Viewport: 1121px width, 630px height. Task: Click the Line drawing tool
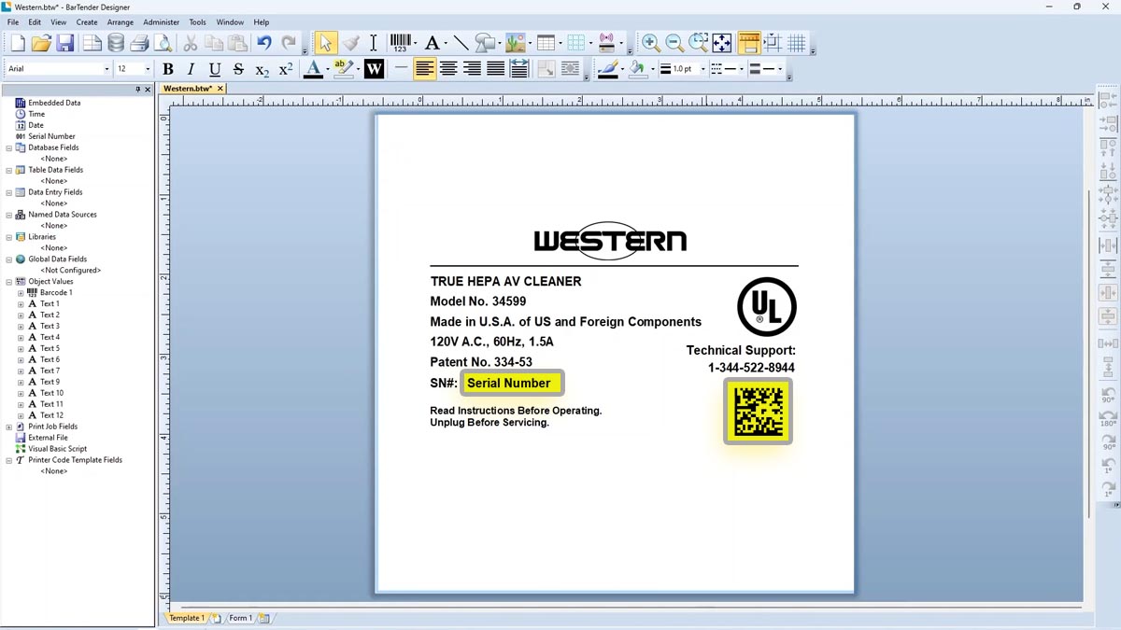coord(461,43)
